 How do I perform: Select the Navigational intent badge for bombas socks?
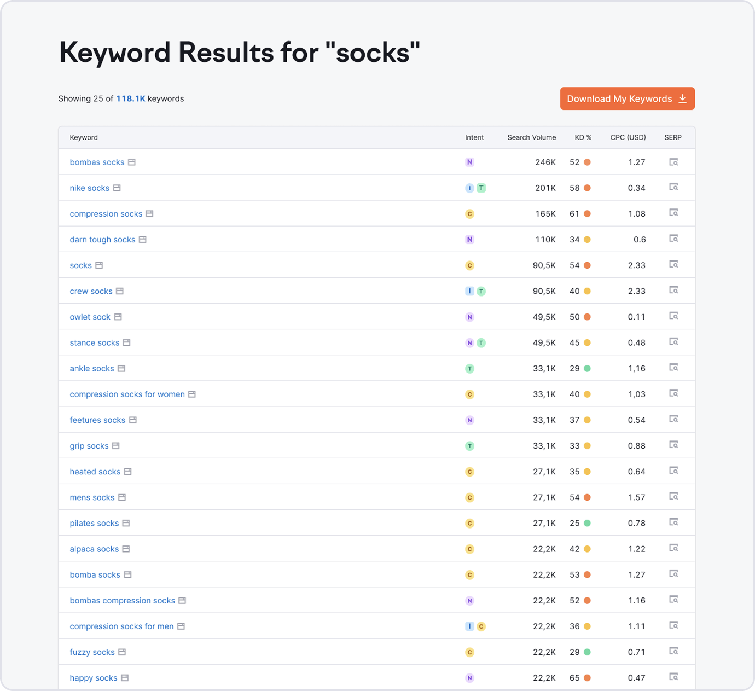[469, 162]
